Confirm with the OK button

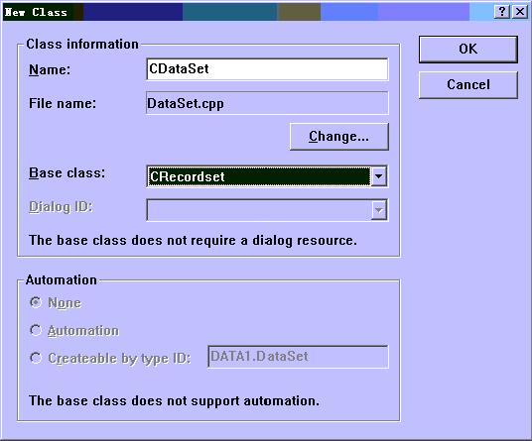468,50
